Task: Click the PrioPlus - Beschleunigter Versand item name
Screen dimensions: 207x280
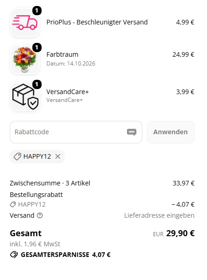Action: point(97,22)
